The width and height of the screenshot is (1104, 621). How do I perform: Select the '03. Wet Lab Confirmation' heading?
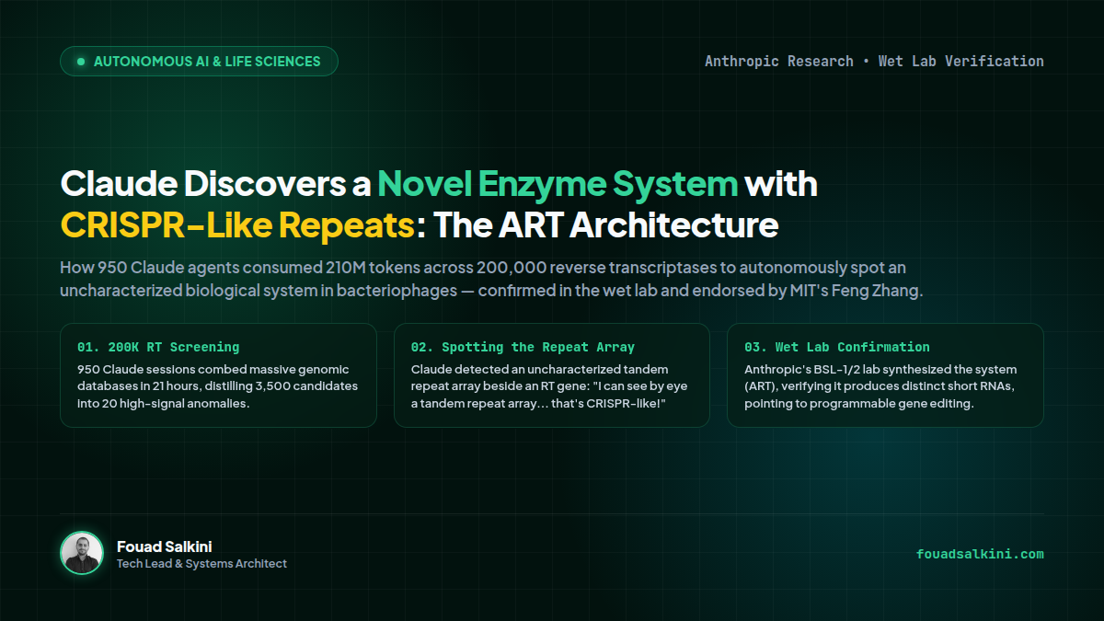[x=837, y=348]
